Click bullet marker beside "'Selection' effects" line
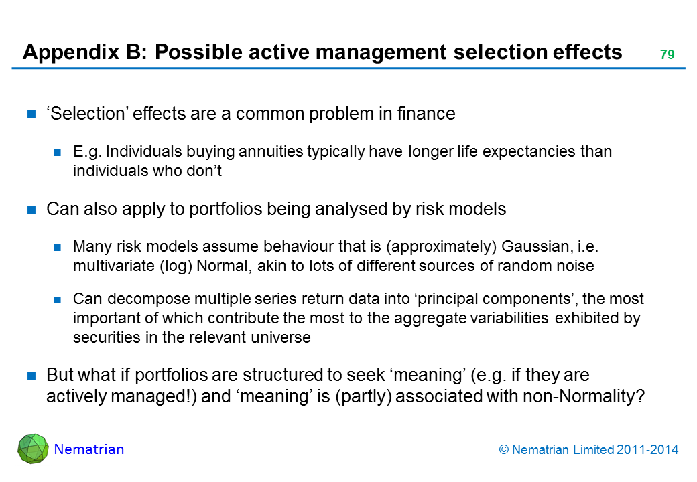Screen dimensions: 697x482 point(31,114)
